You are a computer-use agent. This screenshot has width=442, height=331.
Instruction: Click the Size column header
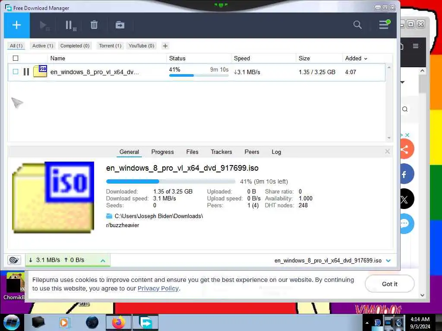click(x=304, y=58)
